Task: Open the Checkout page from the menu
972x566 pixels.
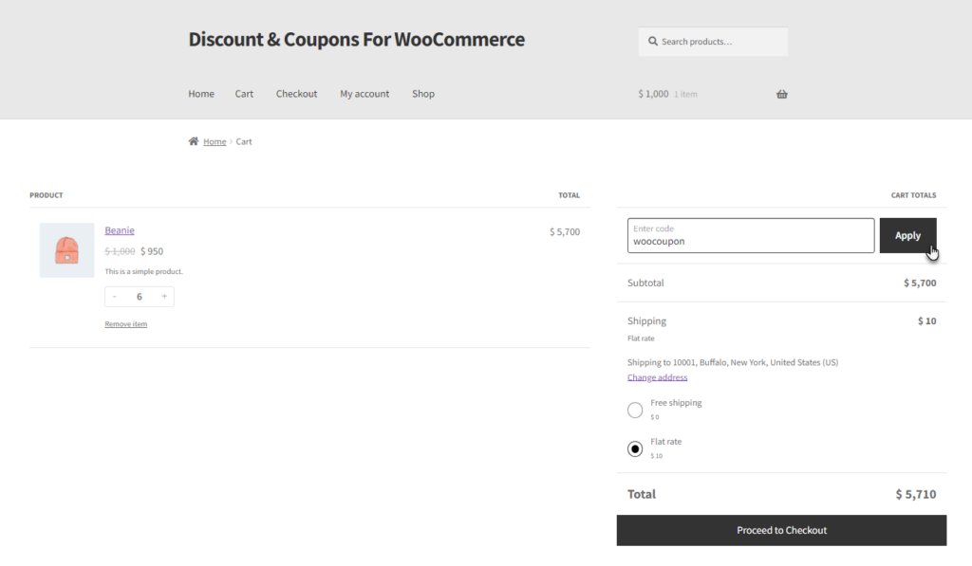Action: coord(296,94)
